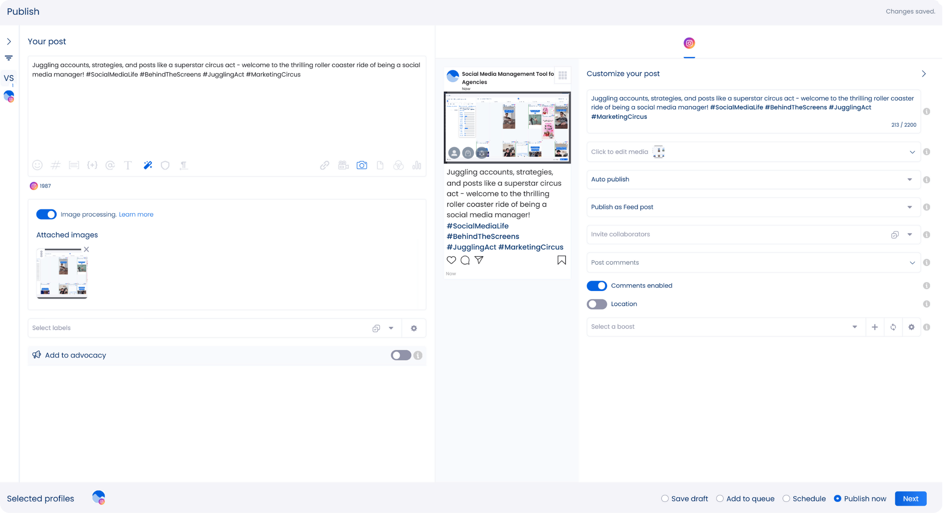This screenshot has height=513, width=943.
Task: Click the camera icon to add a photo
Action: point(361,165)
